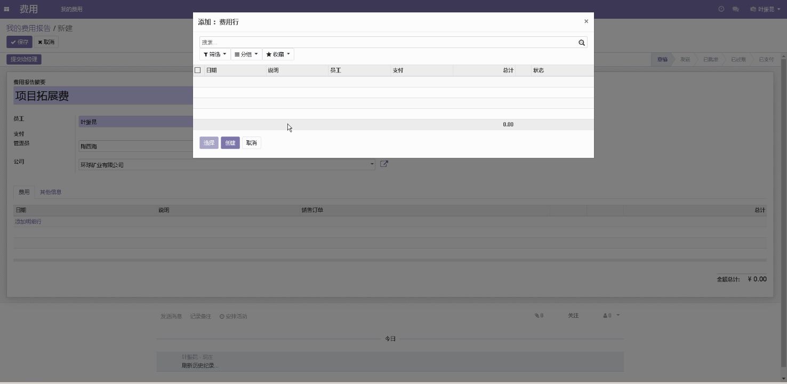This screenshot has height=384, width=787.
Task: Switch to the 其他信息 tab
Action: (x=51, y=192)
